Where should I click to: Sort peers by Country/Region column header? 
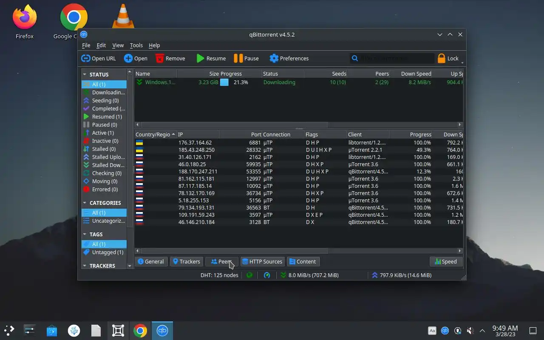coord(156,134)
